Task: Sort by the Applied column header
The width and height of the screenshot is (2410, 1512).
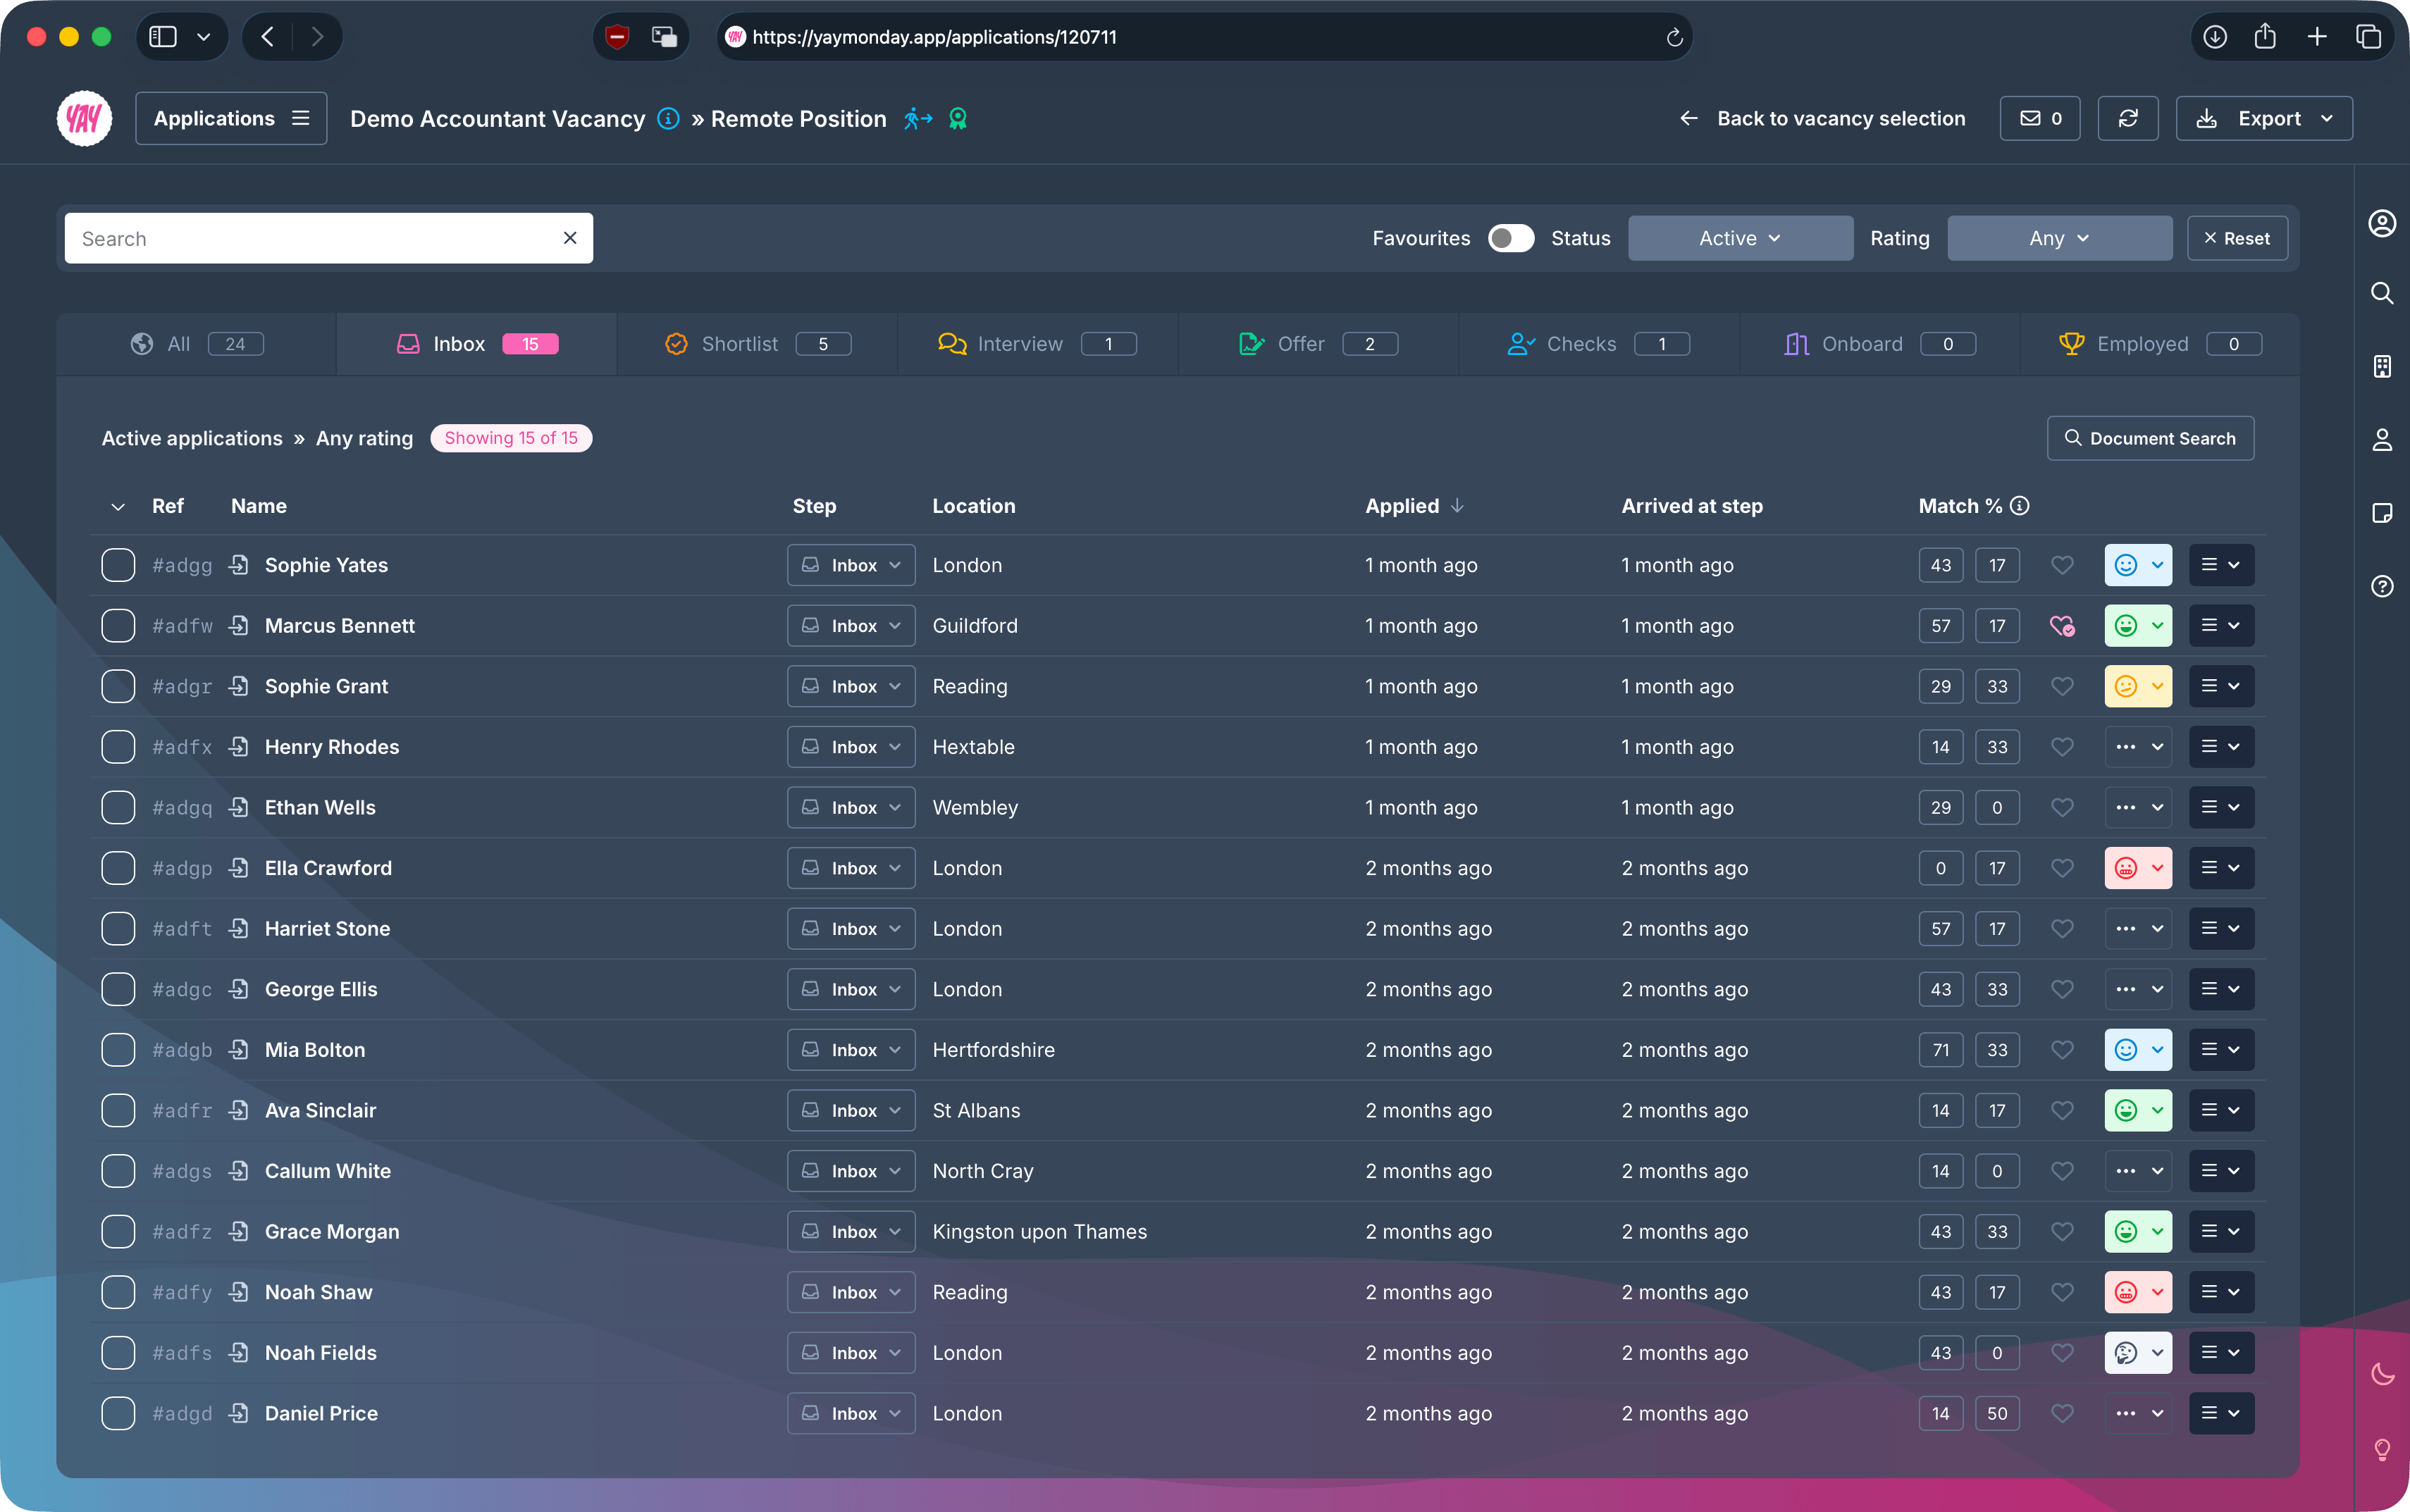Action: [x=1414, y=506]
